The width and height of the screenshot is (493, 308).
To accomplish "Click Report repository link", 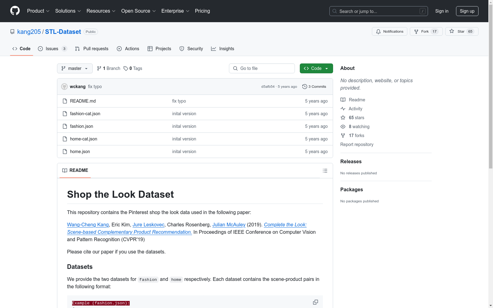I will click(357, 144).
